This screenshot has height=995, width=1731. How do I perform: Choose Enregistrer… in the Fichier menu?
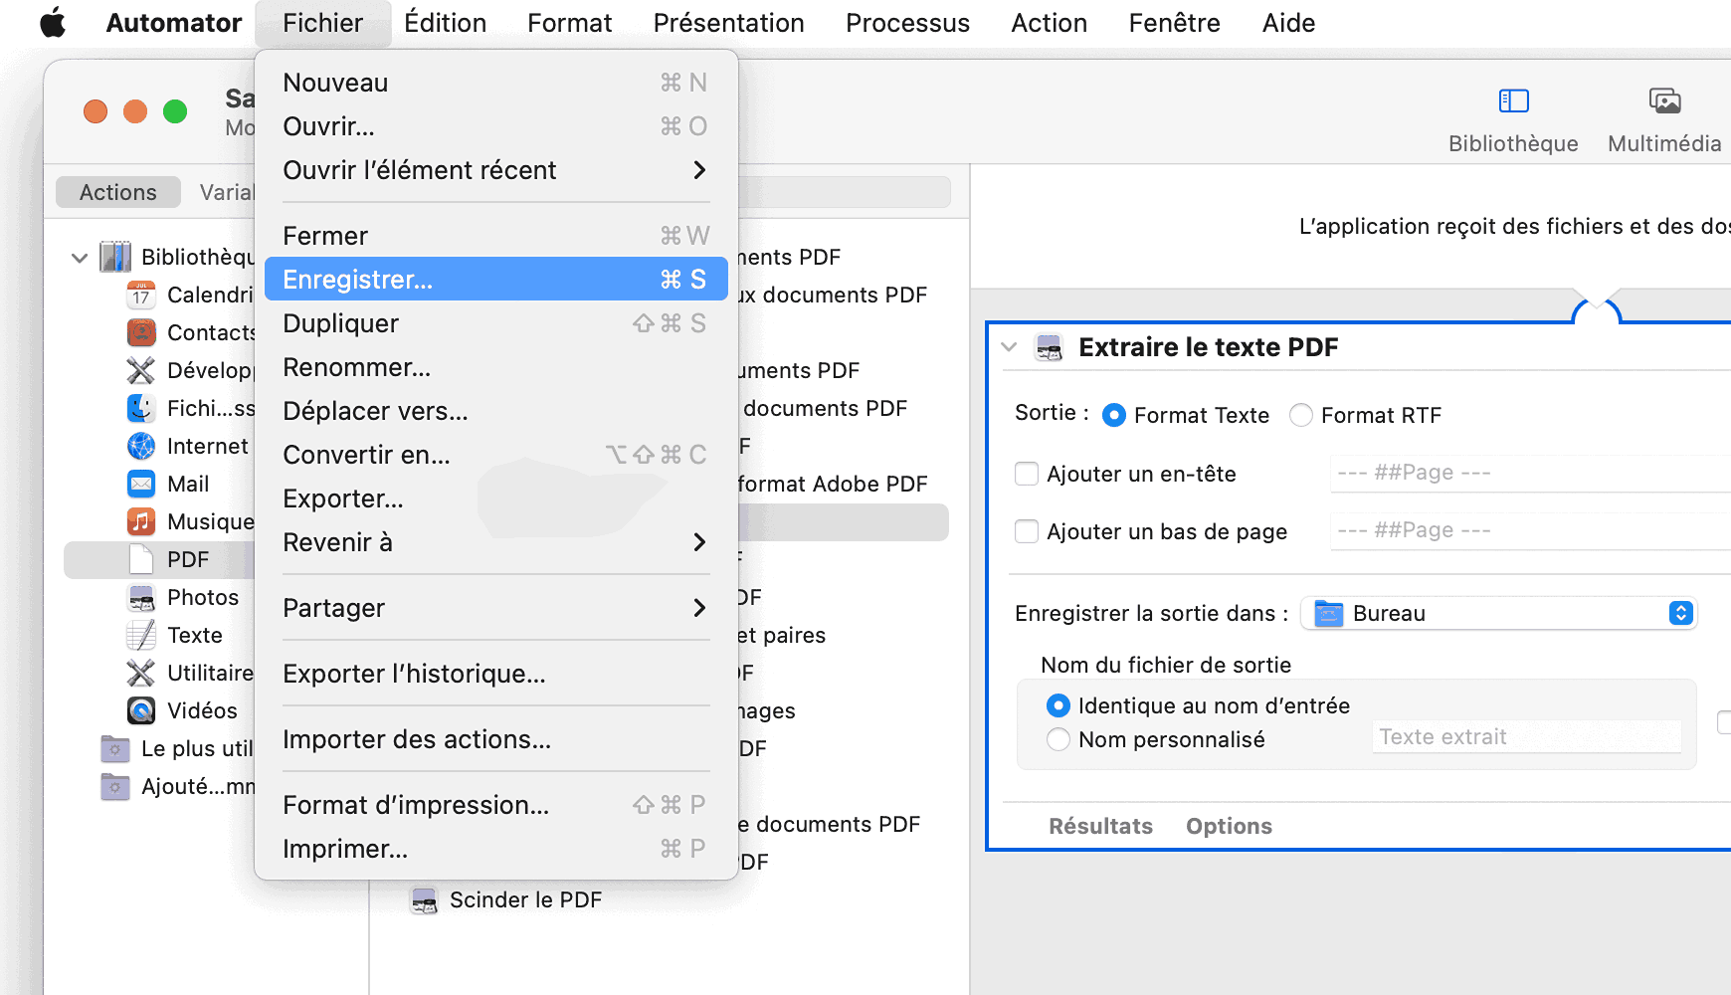tap(495, 280)
